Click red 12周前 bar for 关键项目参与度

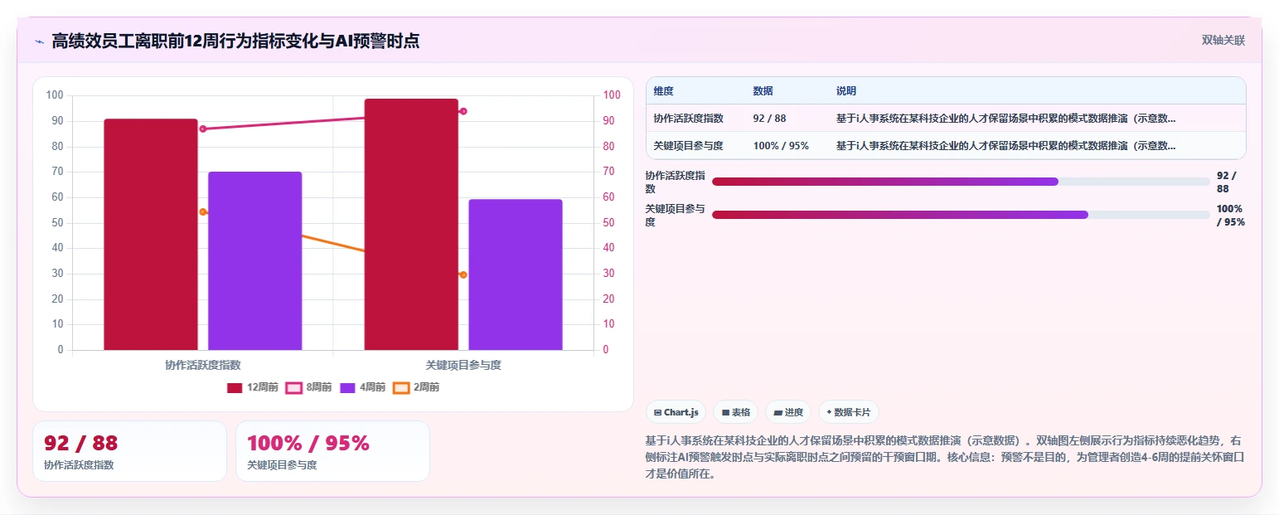click(x=411, y=225)
